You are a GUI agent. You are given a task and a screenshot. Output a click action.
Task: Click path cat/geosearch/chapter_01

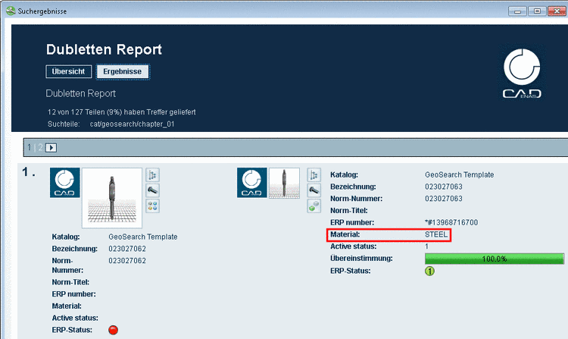pyautogui.click(x=133, y=124)
